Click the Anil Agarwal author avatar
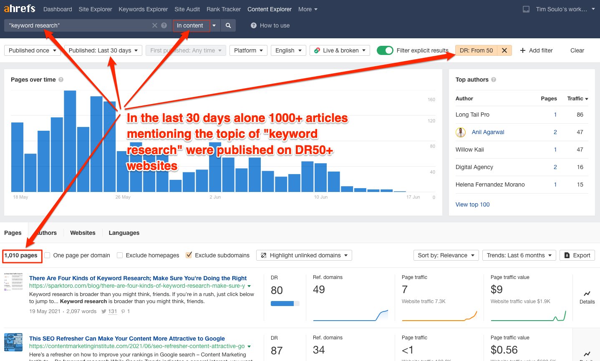The width and height of the screenshot is (600, 361). coord(461,132)
